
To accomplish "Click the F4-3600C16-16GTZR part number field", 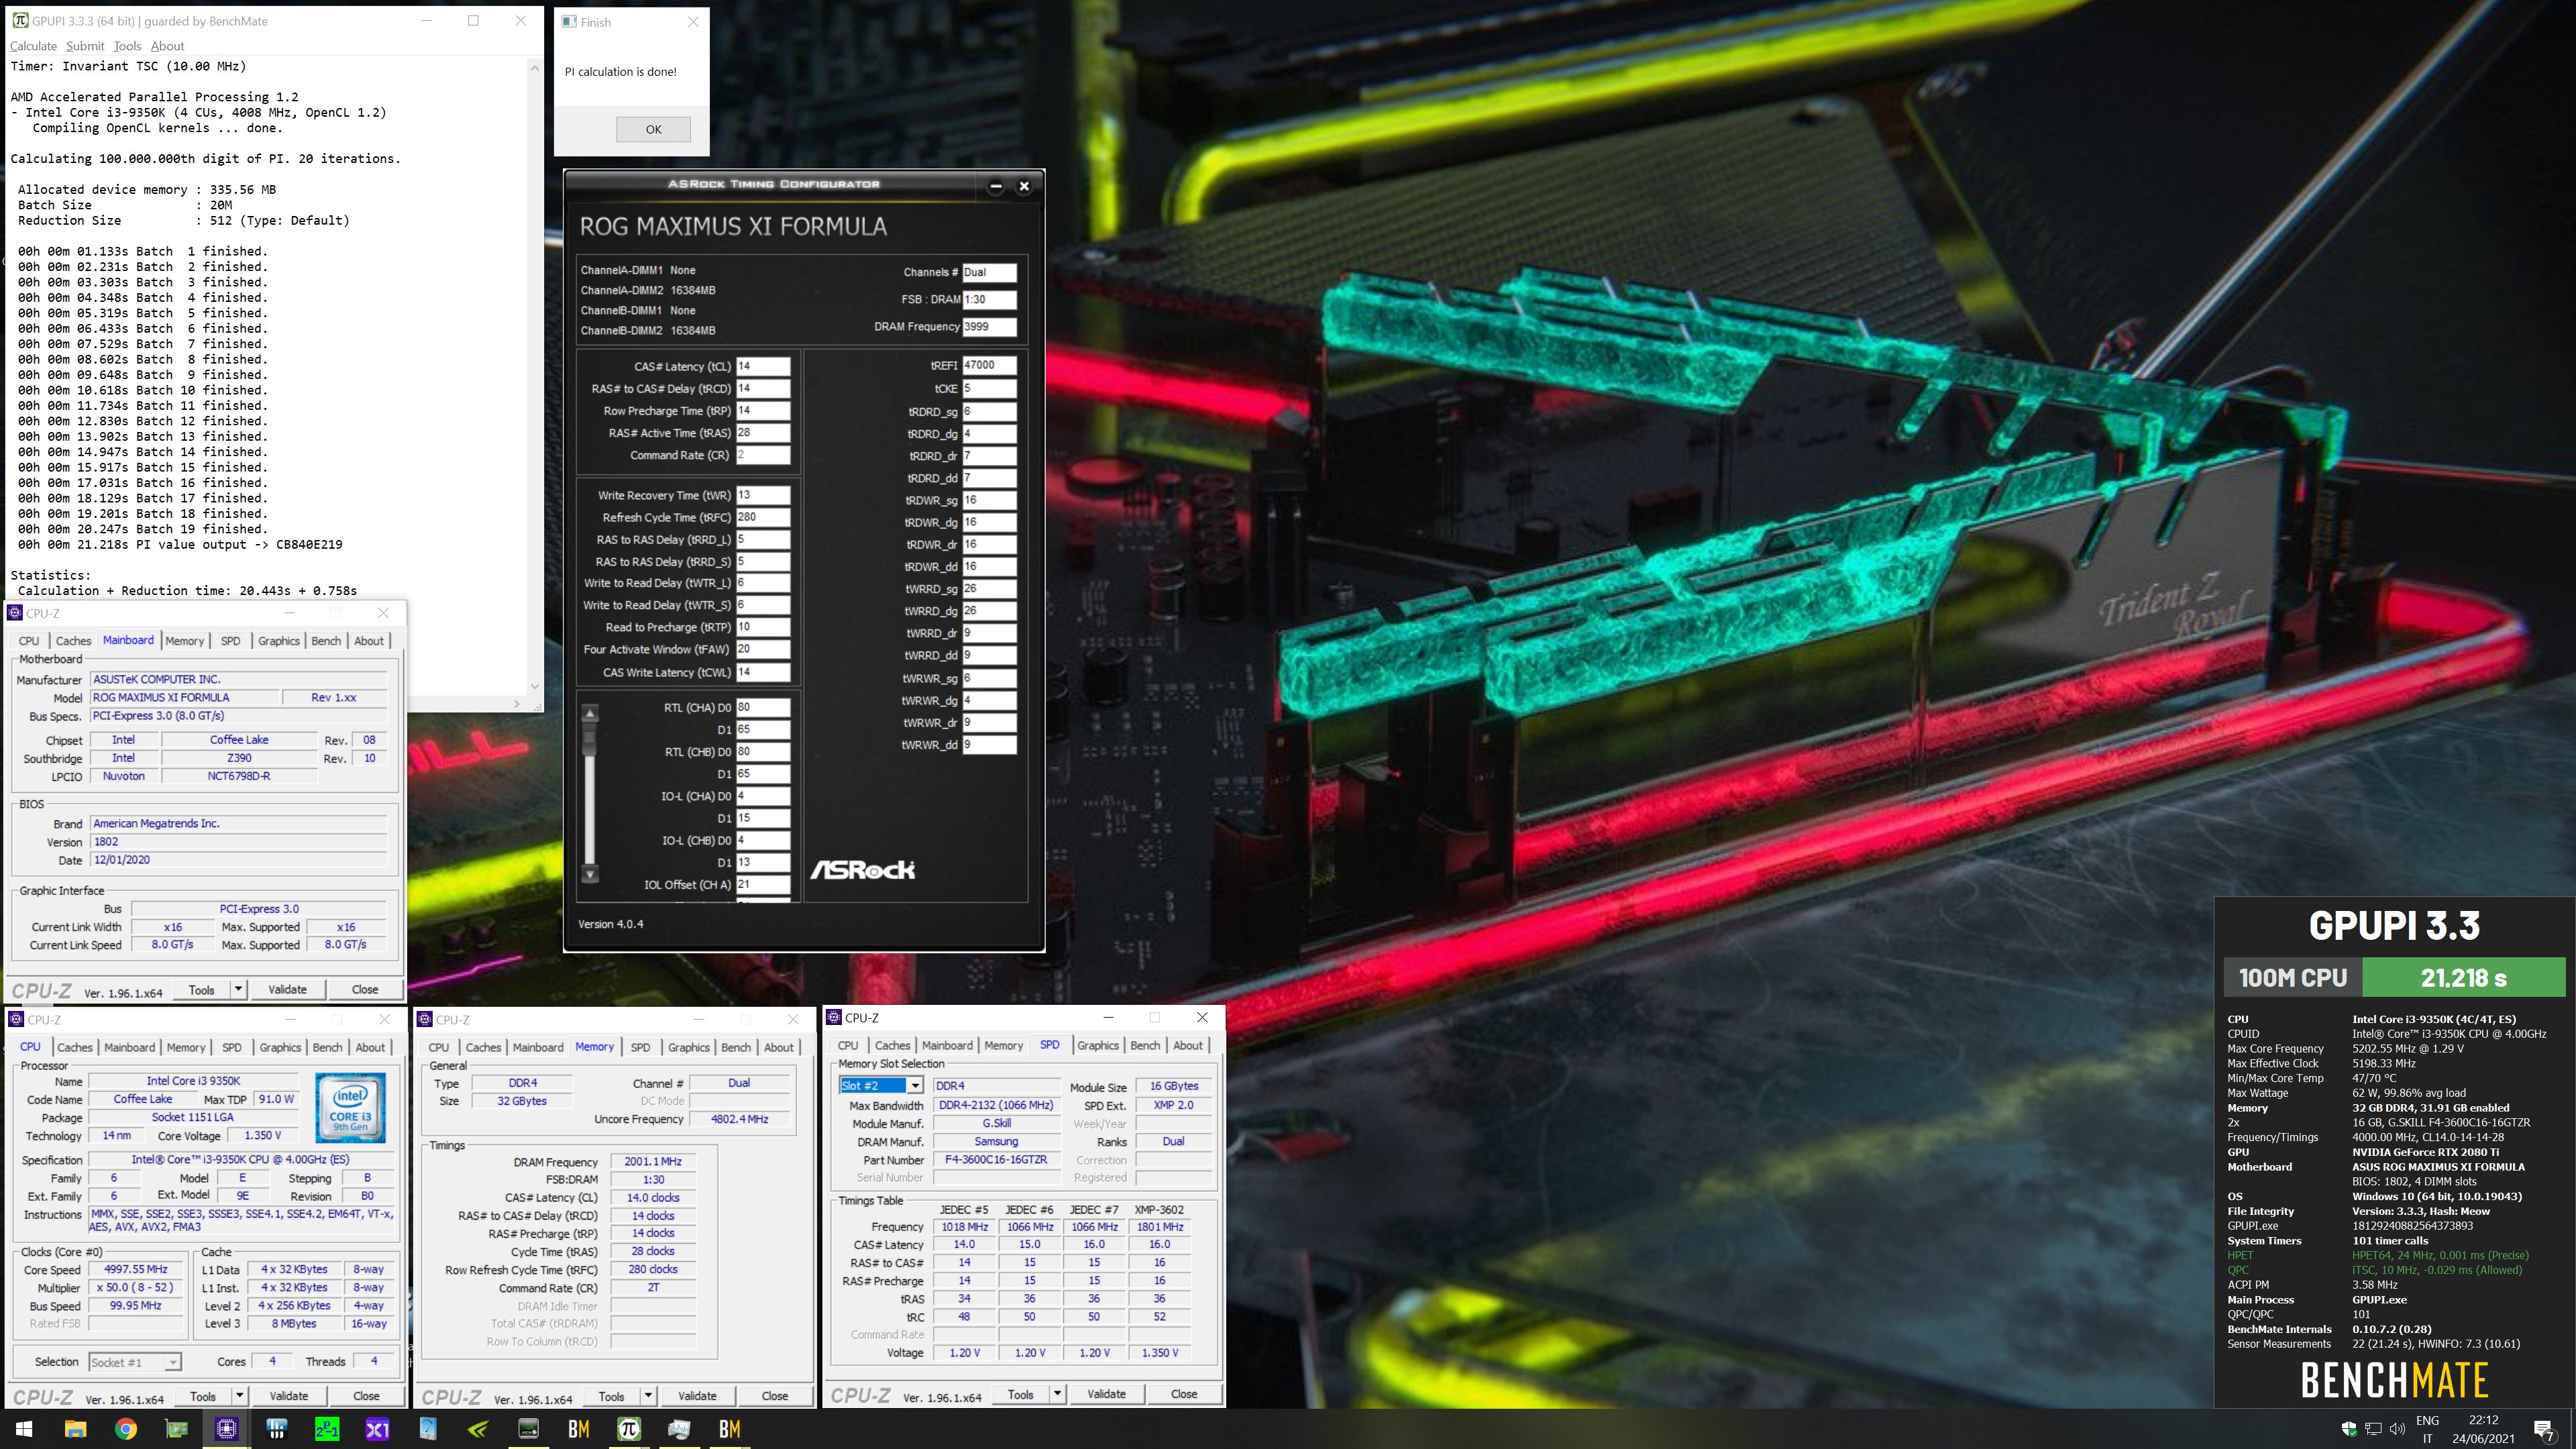I will (x=996, y=1160).
